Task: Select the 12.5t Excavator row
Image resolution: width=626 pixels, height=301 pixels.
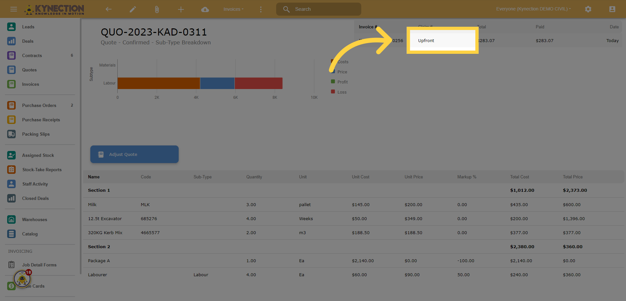Action: (x=354, y=218)
